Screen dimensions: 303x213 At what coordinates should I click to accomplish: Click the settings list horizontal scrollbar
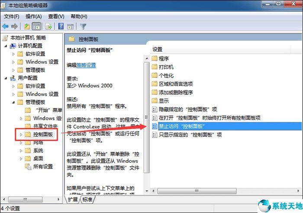coord(197,191)
